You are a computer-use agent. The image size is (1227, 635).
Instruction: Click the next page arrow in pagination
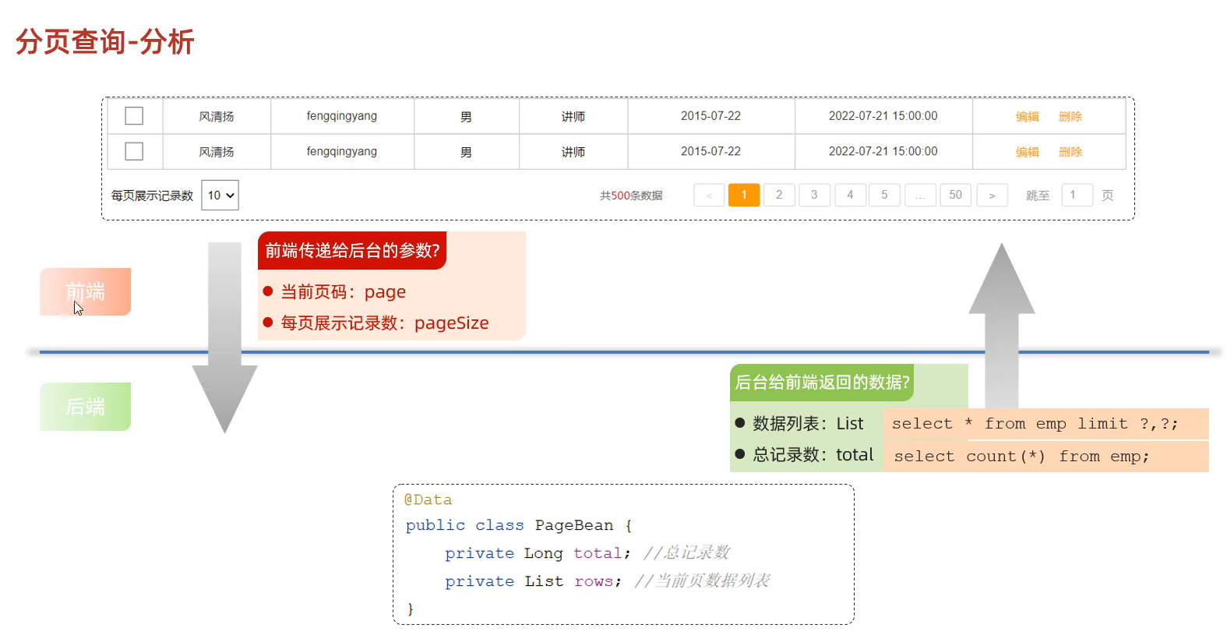[x=992, y=196]
